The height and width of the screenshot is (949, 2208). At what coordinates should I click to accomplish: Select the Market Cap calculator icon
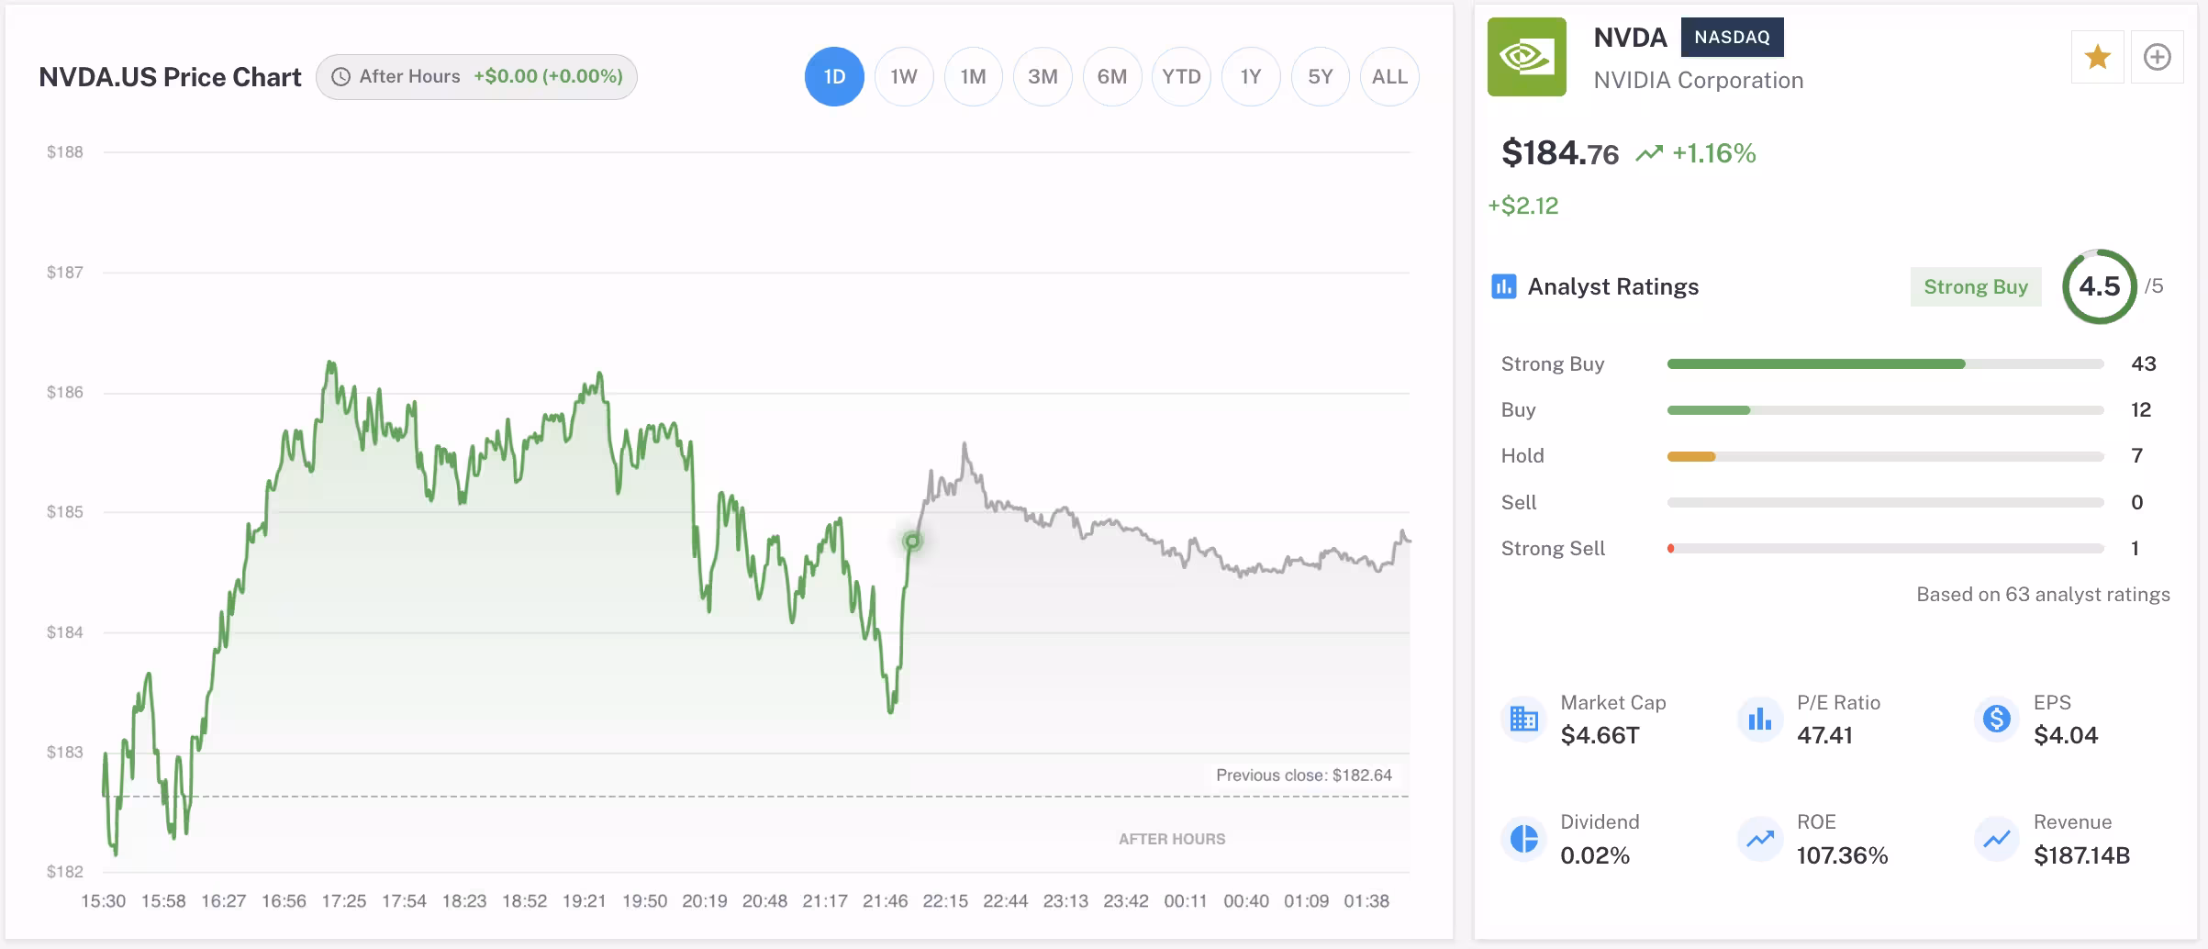click(1523, 720)
